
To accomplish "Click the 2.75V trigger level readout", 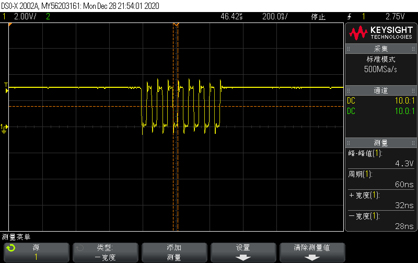I will [x=395, y=17].
